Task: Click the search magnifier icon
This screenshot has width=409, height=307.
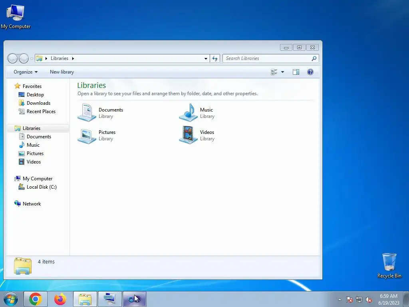Action: pos(314,58)
